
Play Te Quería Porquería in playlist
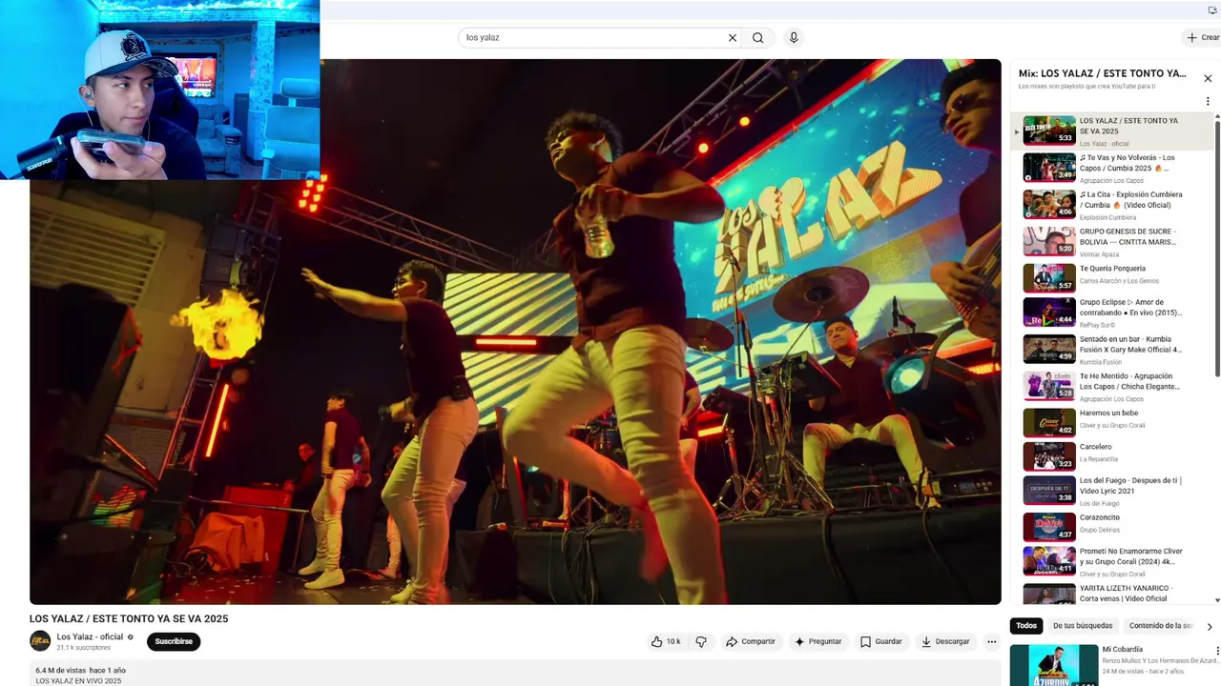[x=1112, y=278]
